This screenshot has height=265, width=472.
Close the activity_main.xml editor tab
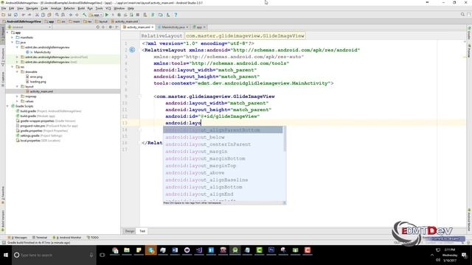click(153, 27)
